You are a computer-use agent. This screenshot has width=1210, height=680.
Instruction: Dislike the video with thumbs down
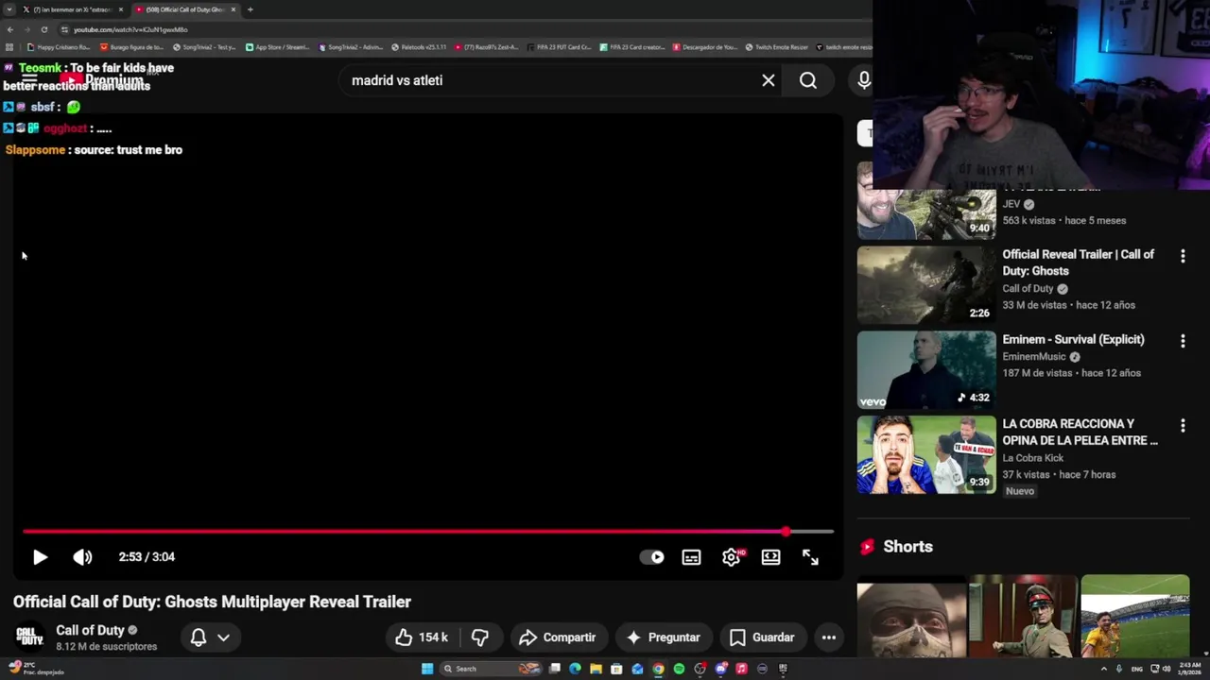tap(480, 637)
